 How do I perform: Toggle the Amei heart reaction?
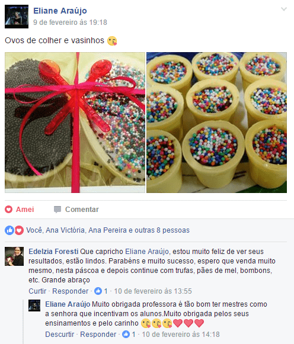click(20, 209)
